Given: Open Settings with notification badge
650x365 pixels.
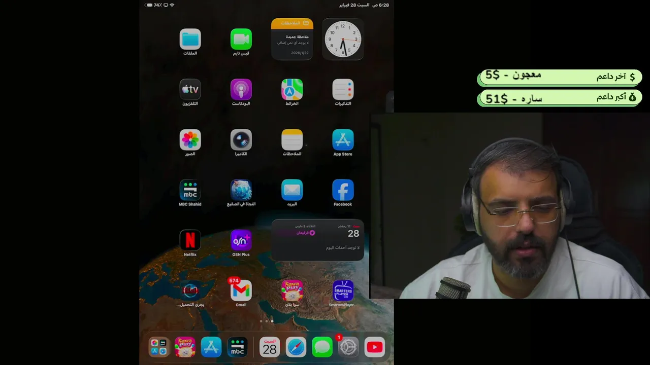Looking at the screenshot, I should [x=348, y=347].
